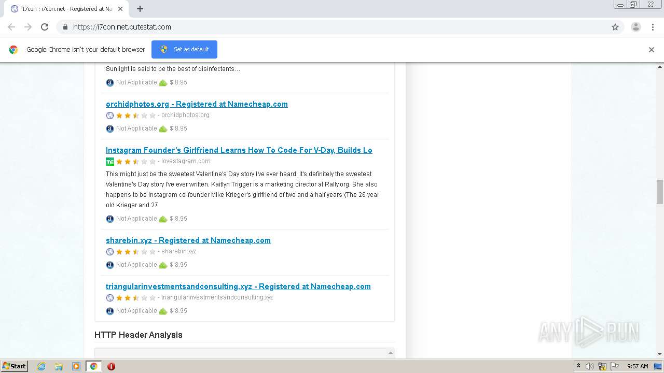This screenshot has width=664, height=373.
Task: Bookmark this page with star icon
Action: [x=615, y=27]
